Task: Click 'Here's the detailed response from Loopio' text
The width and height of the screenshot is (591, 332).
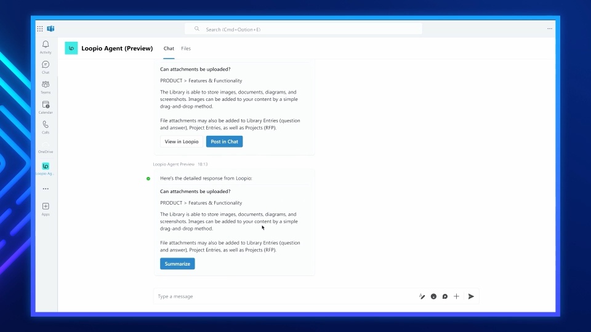Action: click(x=206, y=178)
